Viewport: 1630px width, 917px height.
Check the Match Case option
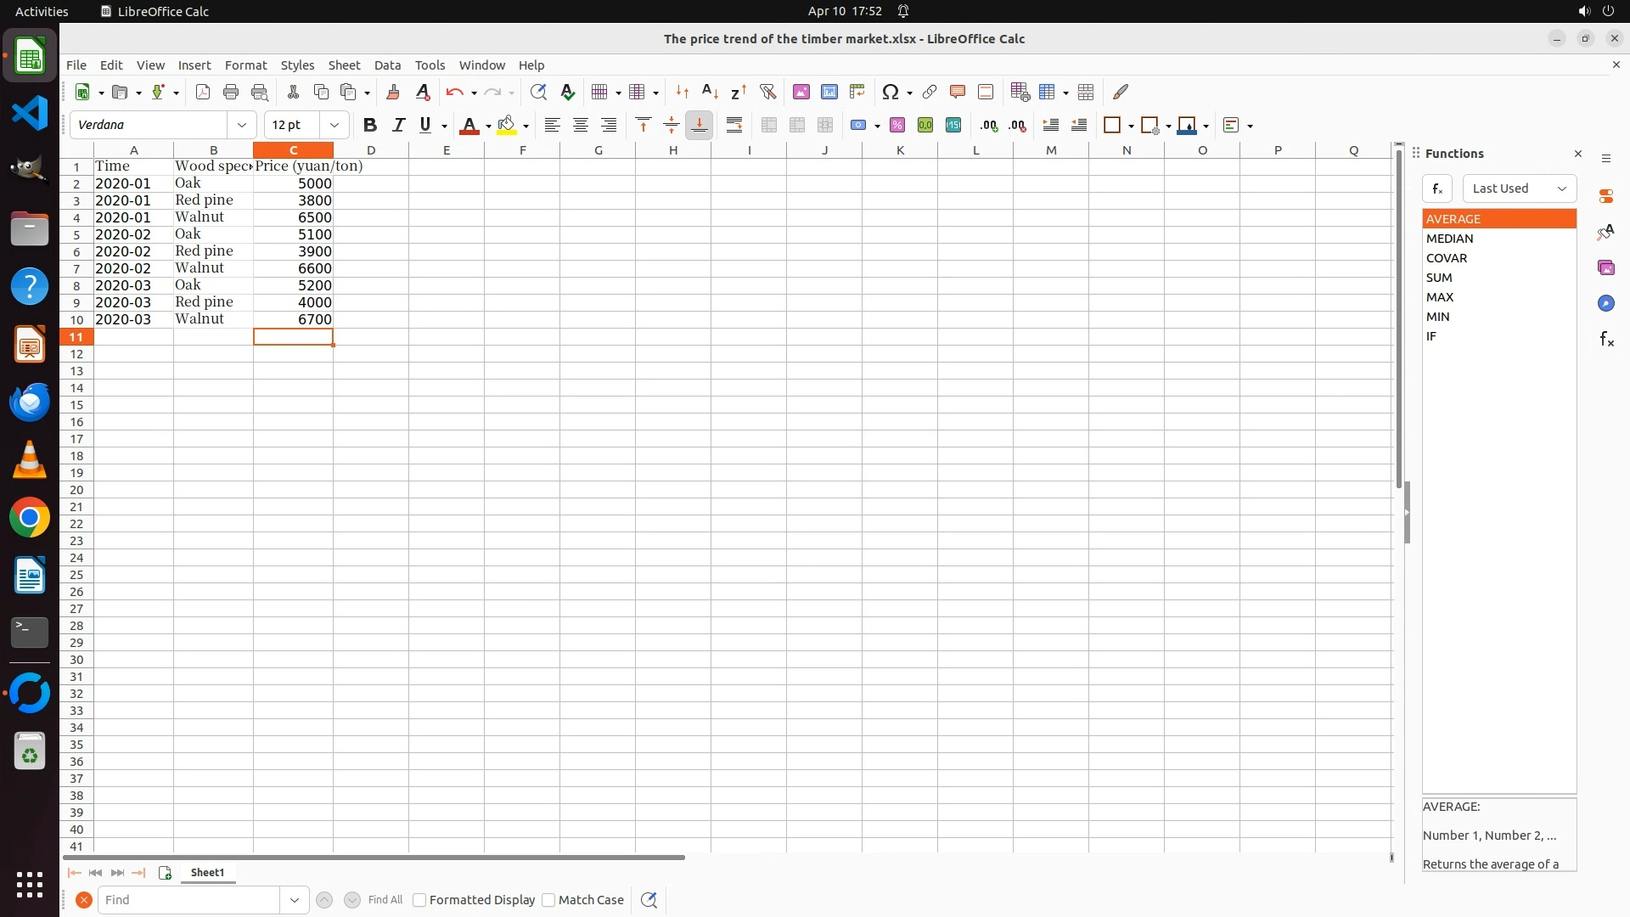click(548, 900)
